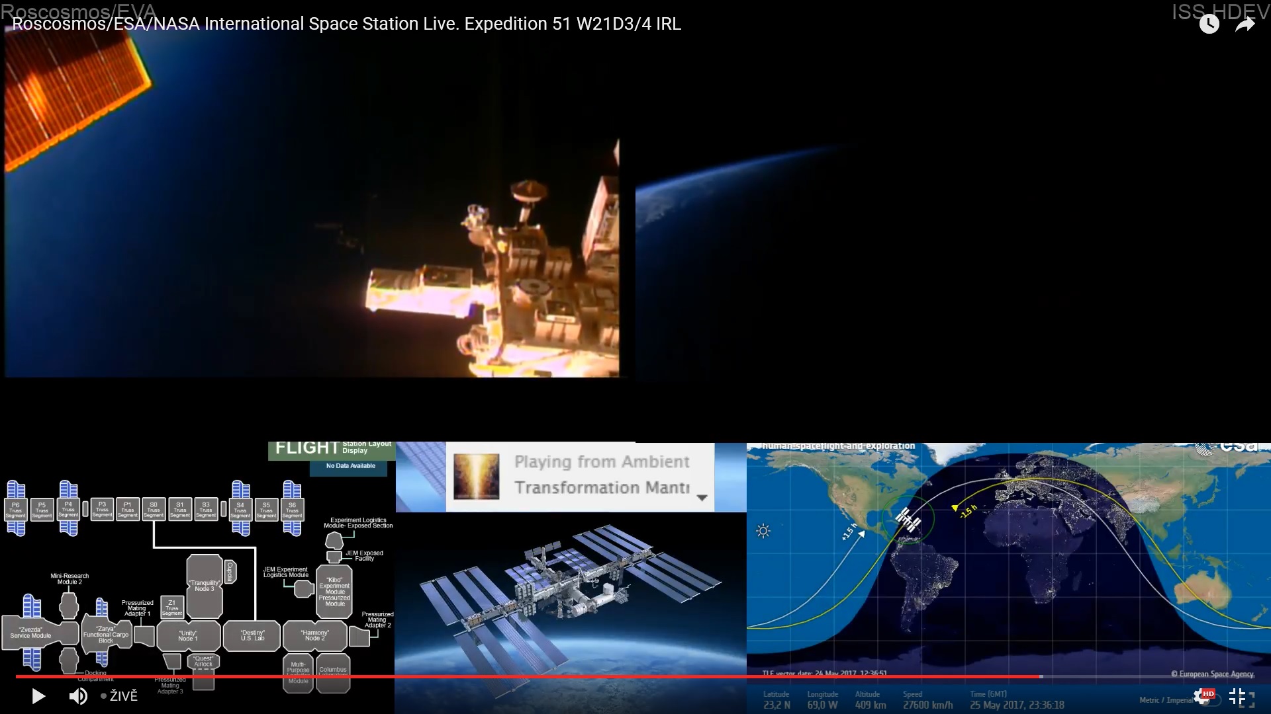
Task: Select the Zvezda Service Module block
Action: coord(30,633)
